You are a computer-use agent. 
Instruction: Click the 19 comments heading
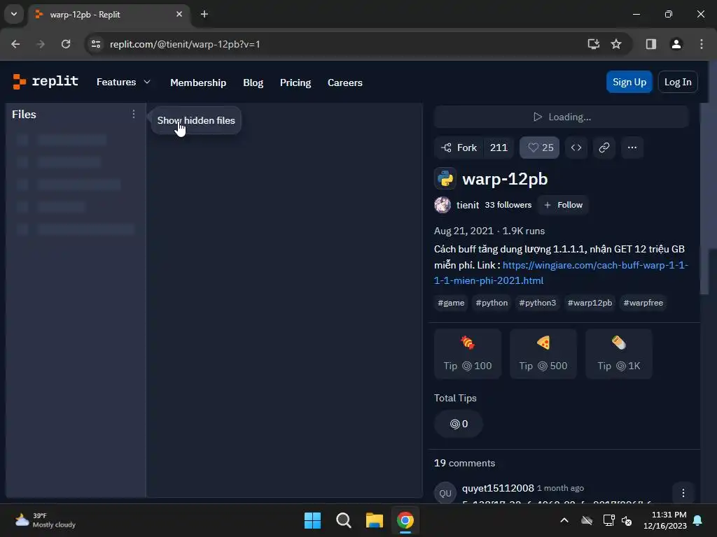coord(465,463)
